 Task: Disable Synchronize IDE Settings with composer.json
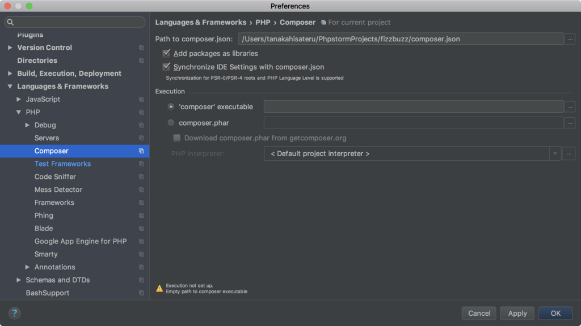point(166,67)
